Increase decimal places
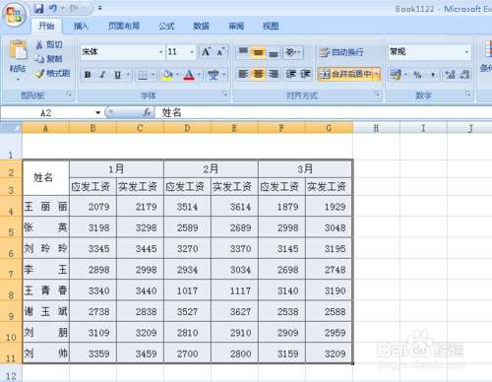 [450, 75]
